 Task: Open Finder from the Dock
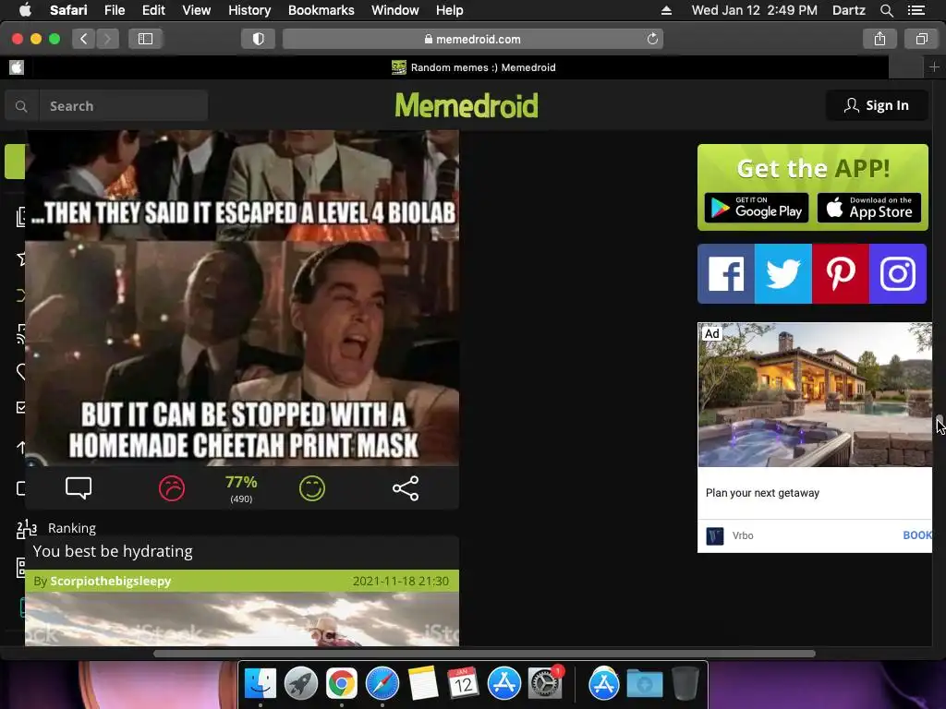click(260, 683)
